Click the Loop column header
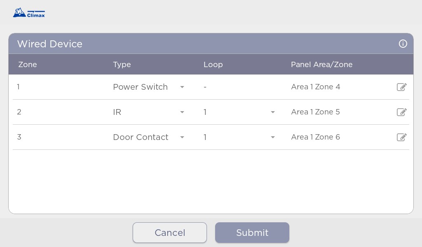 [x=213, y=65]
